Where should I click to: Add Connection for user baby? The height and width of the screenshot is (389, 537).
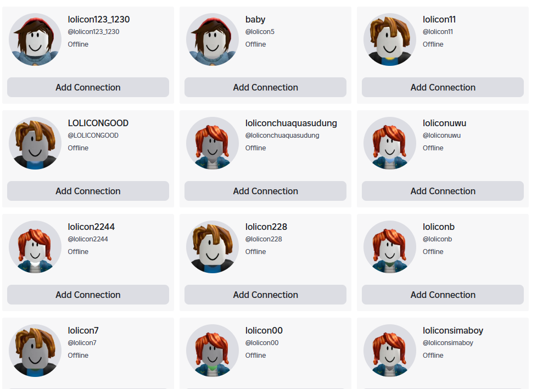265,87
